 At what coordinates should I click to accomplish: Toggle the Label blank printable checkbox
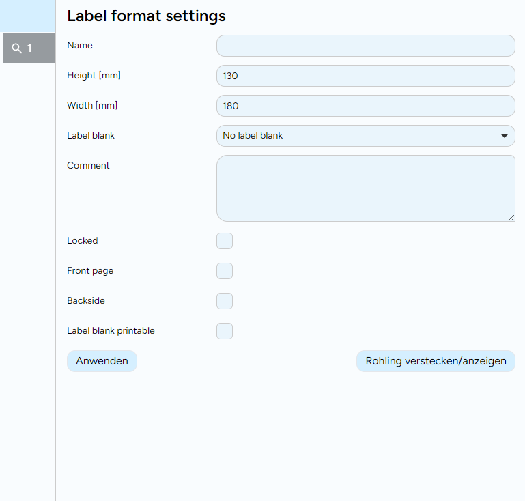click(x=225, y=331)
